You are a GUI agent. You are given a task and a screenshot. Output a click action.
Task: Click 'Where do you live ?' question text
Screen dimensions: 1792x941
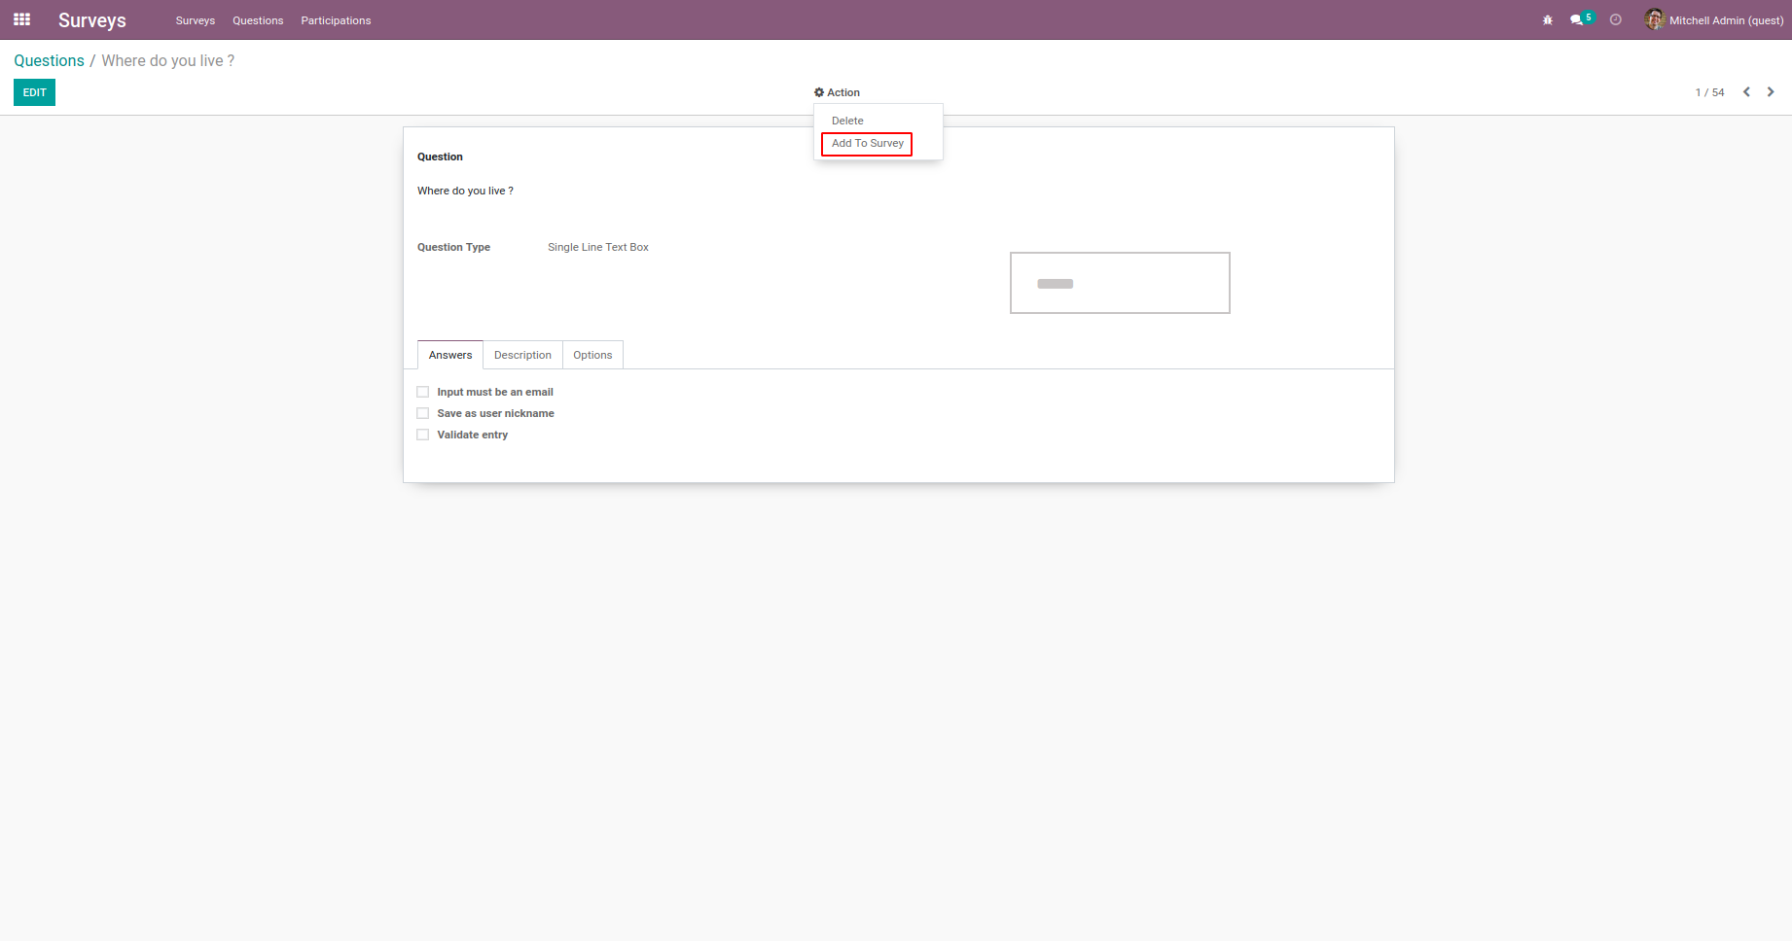465,191
